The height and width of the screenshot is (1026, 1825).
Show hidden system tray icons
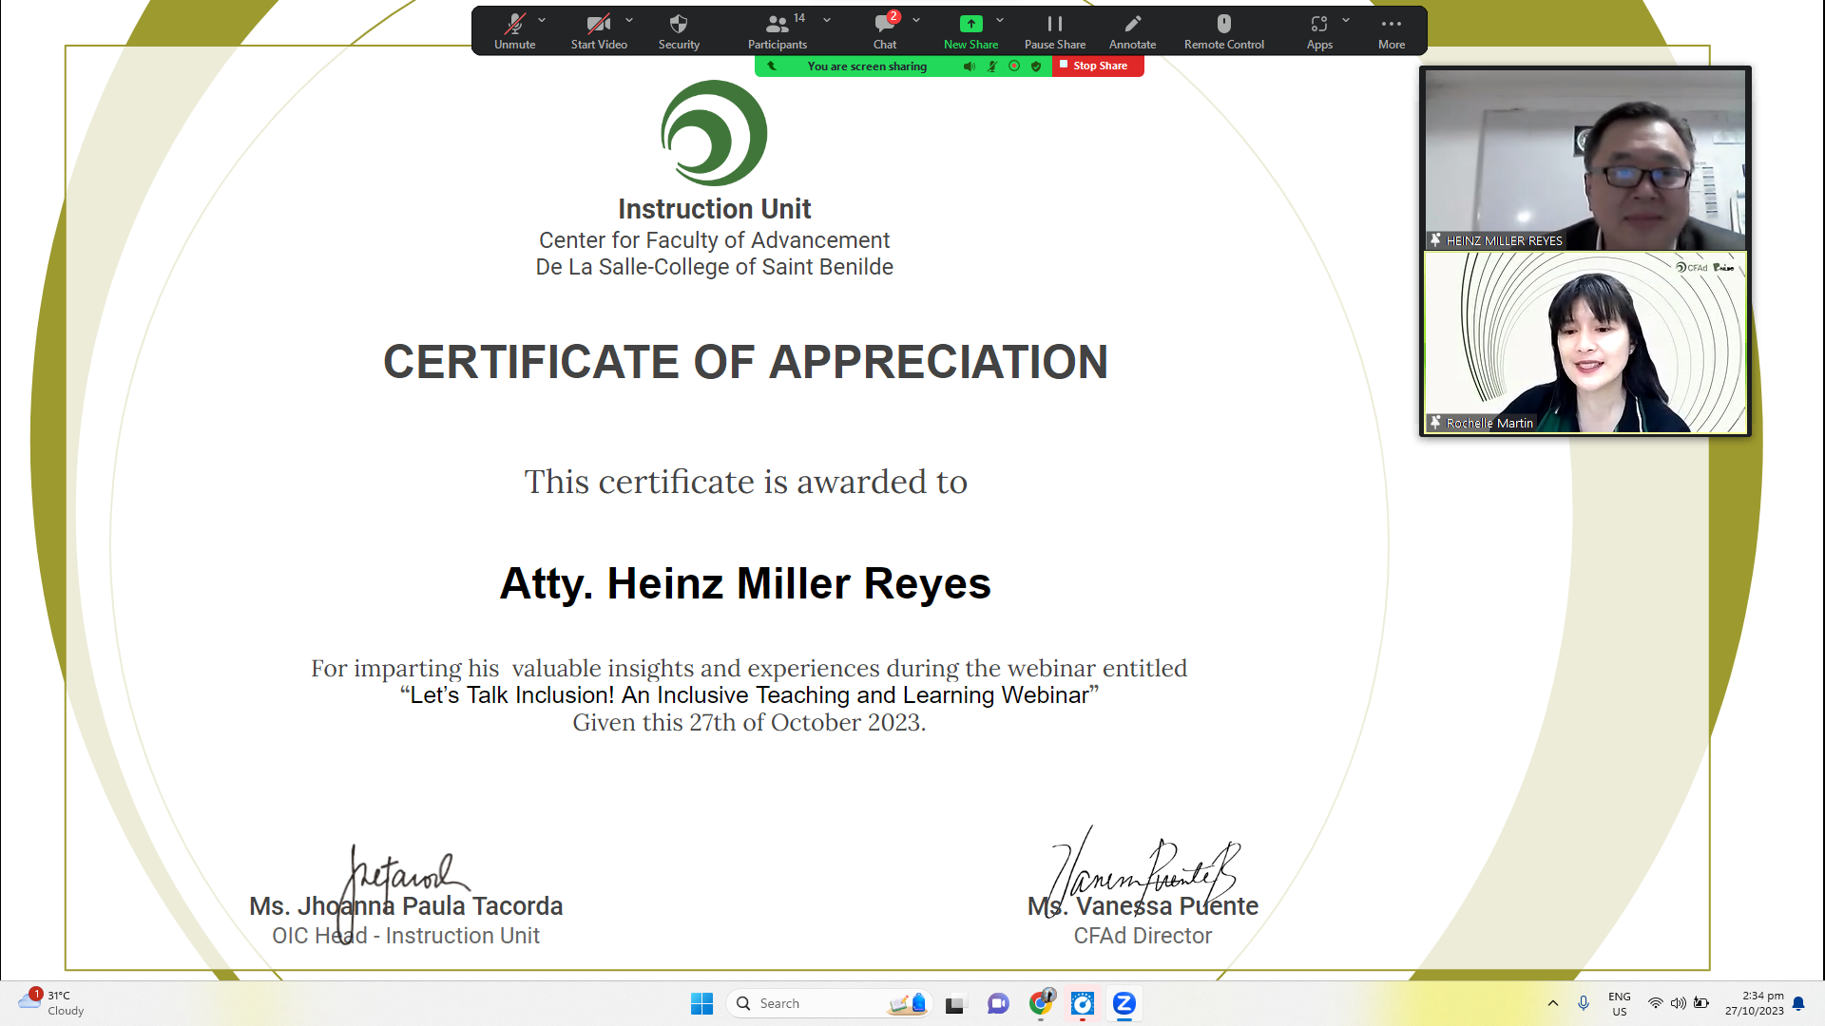(x=1552, y=1003)
